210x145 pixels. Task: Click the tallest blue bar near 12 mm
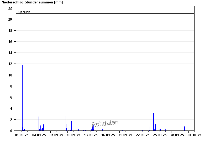coord(22,98)
